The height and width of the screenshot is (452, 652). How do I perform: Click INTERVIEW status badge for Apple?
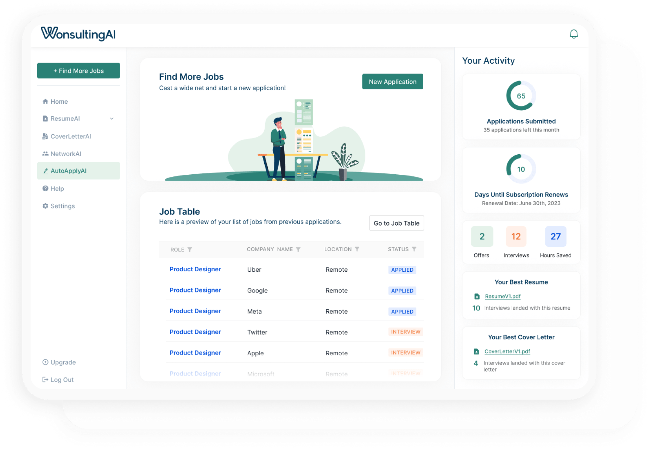(x=406, y=353)
